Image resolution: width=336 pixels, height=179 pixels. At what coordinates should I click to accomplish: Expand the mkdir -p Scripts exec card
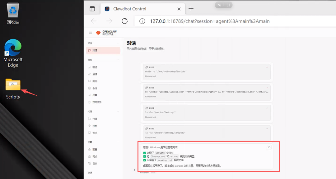point(207,72)
